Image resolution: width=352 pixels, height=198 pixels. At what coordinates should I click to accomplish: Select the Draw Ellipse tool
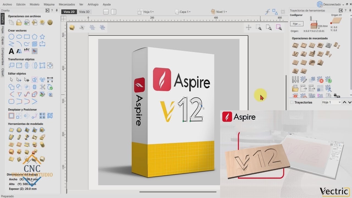19,37
